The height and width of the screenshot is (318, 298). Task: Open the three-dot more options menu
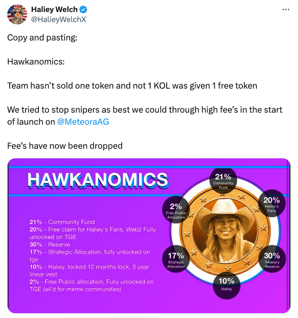286,10
